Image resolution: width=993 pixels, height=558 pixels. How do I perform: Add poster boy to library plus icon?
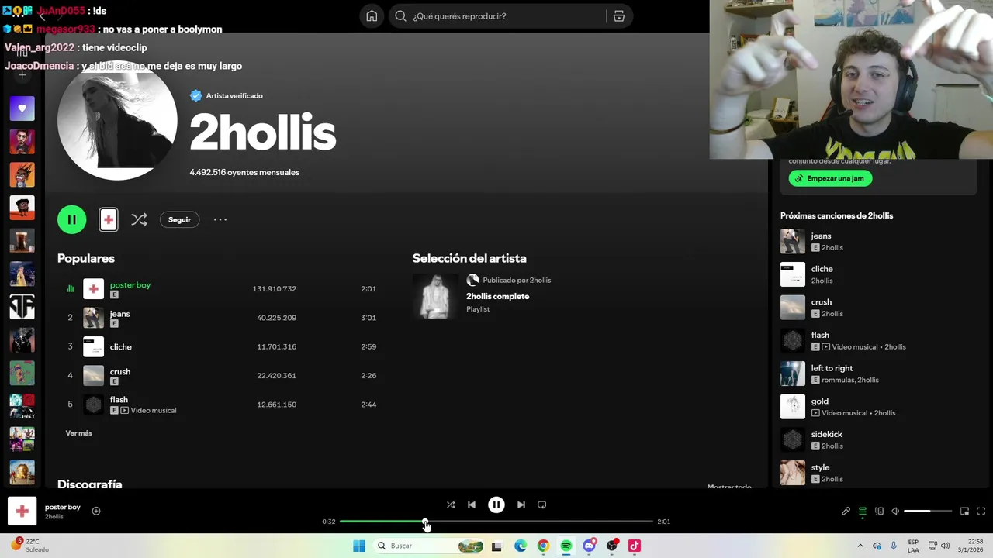(96, 511)
